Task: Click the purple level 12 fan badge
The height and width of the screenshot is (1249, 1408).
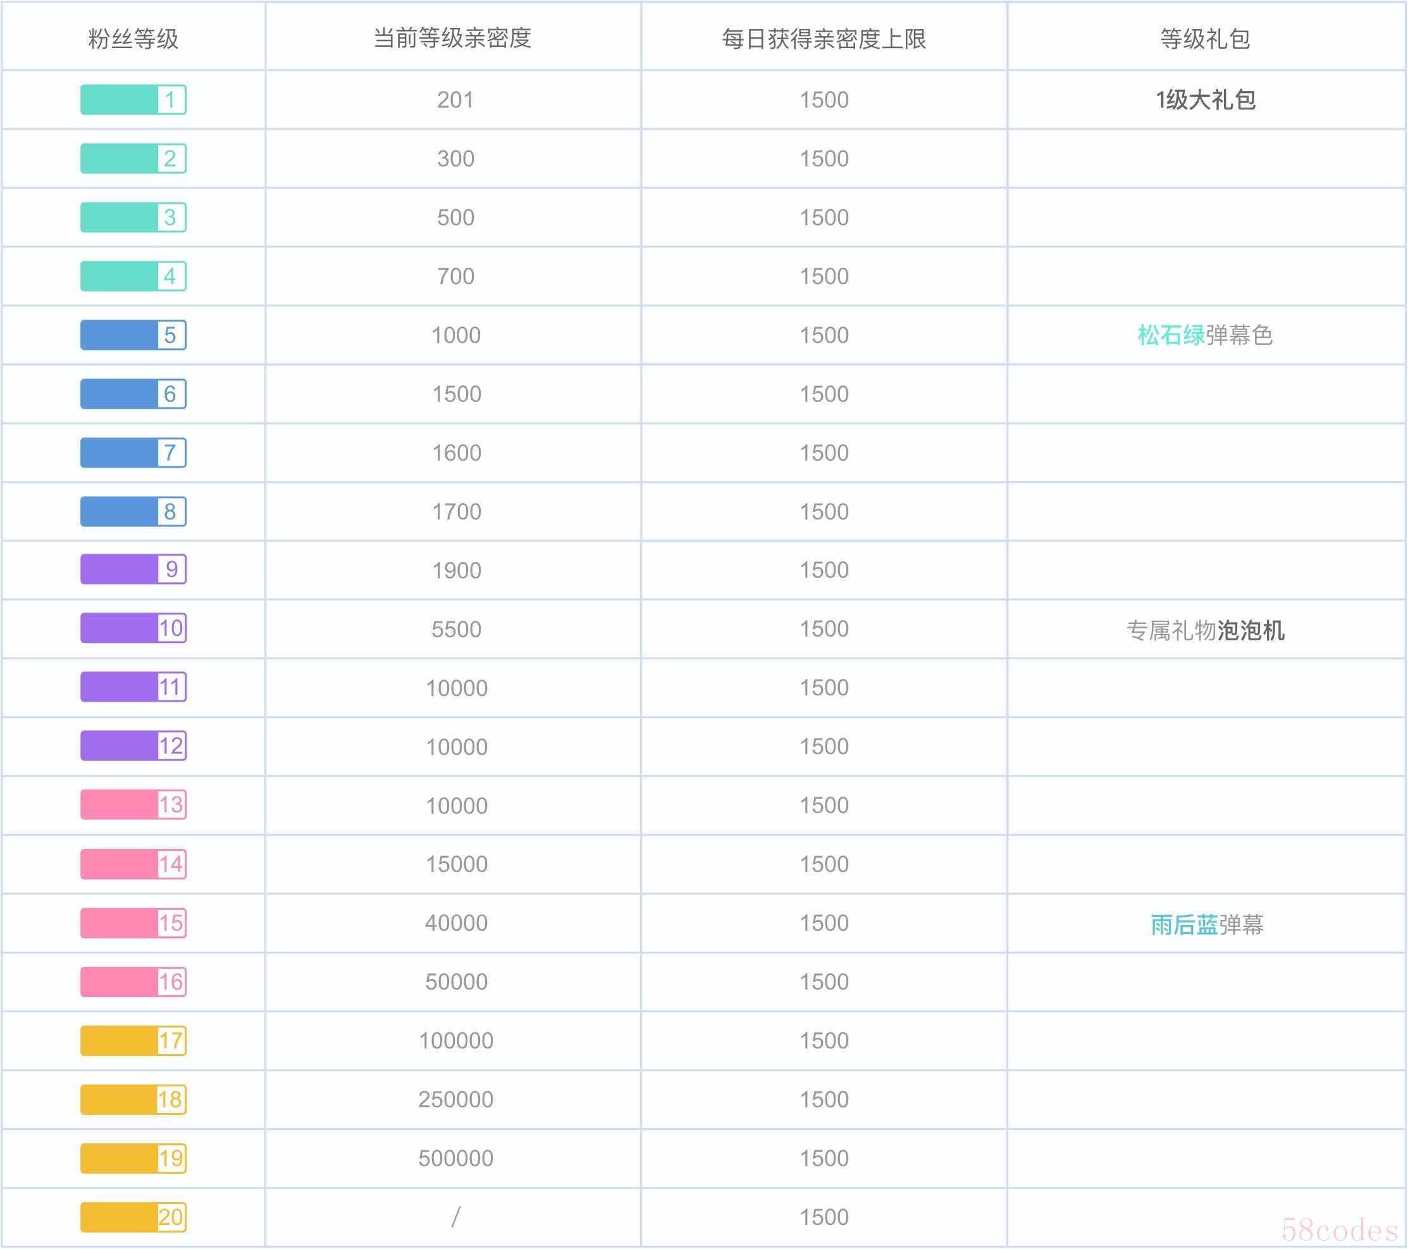Action: coord(133,746)
